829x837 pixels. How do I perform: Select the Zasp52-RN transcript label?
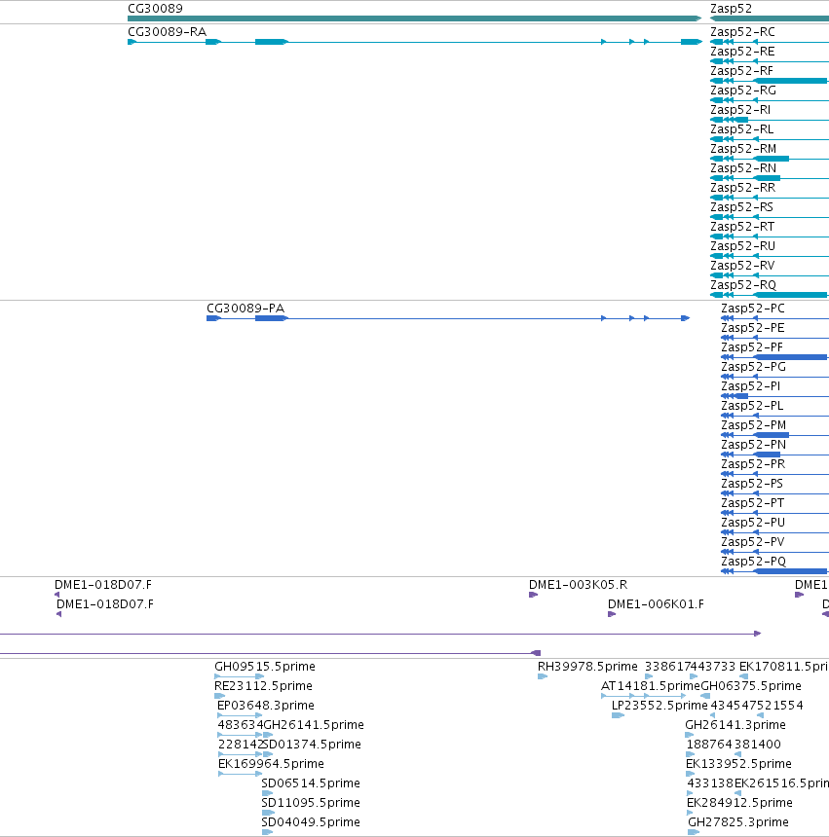(x=743, y=168)
